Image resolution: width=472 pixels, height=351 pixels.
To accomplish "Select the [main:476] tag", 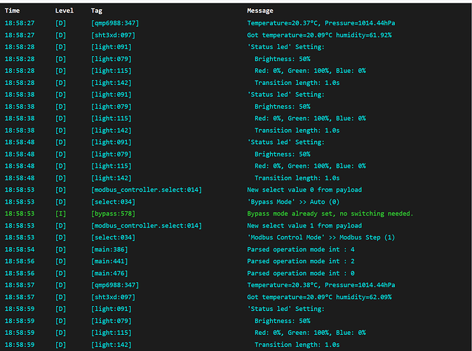I will tap(109, 273).
